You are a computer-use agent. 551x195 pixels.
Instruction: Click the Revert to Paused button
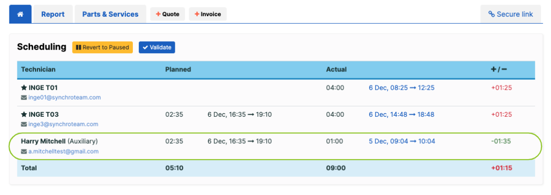103,47
